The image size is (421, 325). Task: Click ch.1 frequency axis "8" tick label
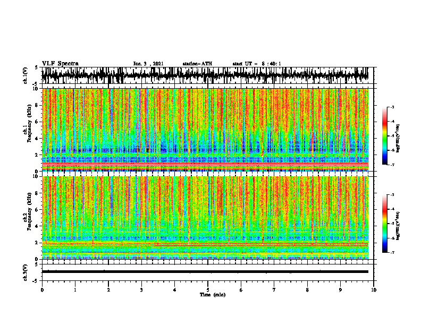tap(37, 105)
